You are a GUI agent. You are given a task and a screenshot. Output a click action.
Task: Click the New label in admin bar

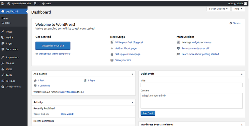click(x=48, y=4)
